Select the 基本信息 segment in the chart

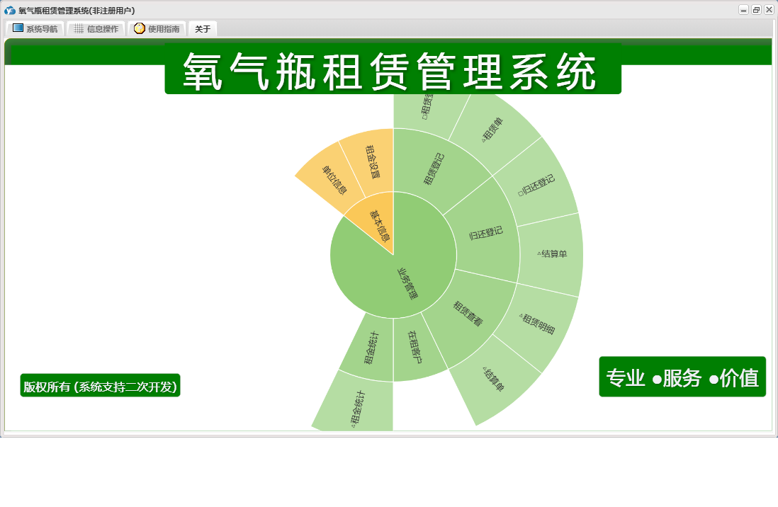[x=380, y=225]
